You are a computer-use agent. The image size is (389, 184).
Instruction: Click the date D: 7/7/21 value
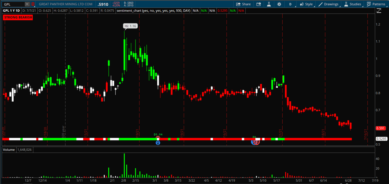tap(29, 11)
